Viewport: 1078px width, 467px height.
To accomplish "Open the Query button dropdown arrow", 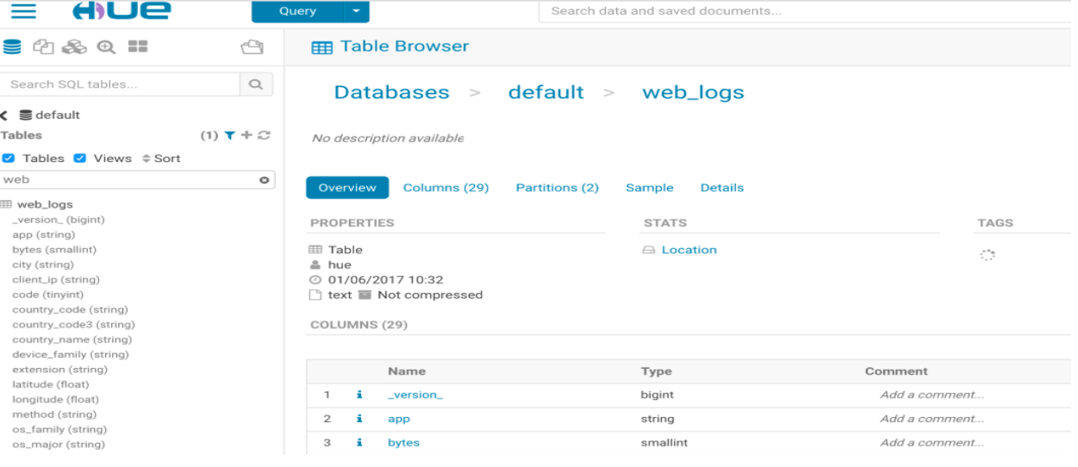I will (356, 11).
